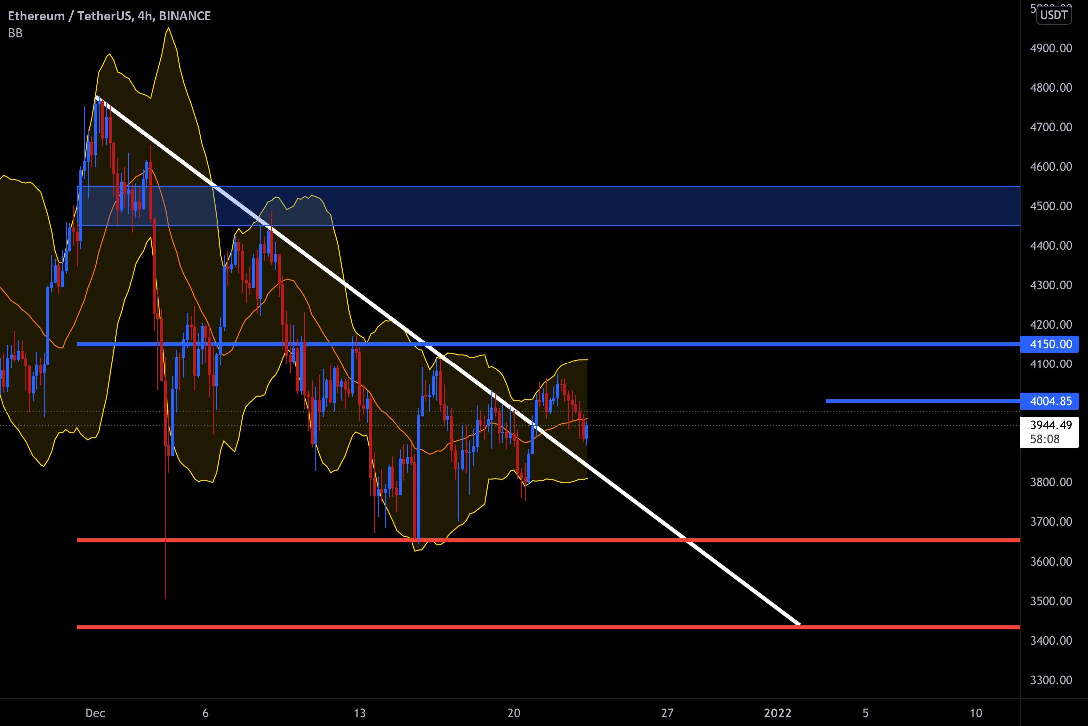Click the 6 date label on time axis
Screen dimensions: 1088x726
click(205, 713)
